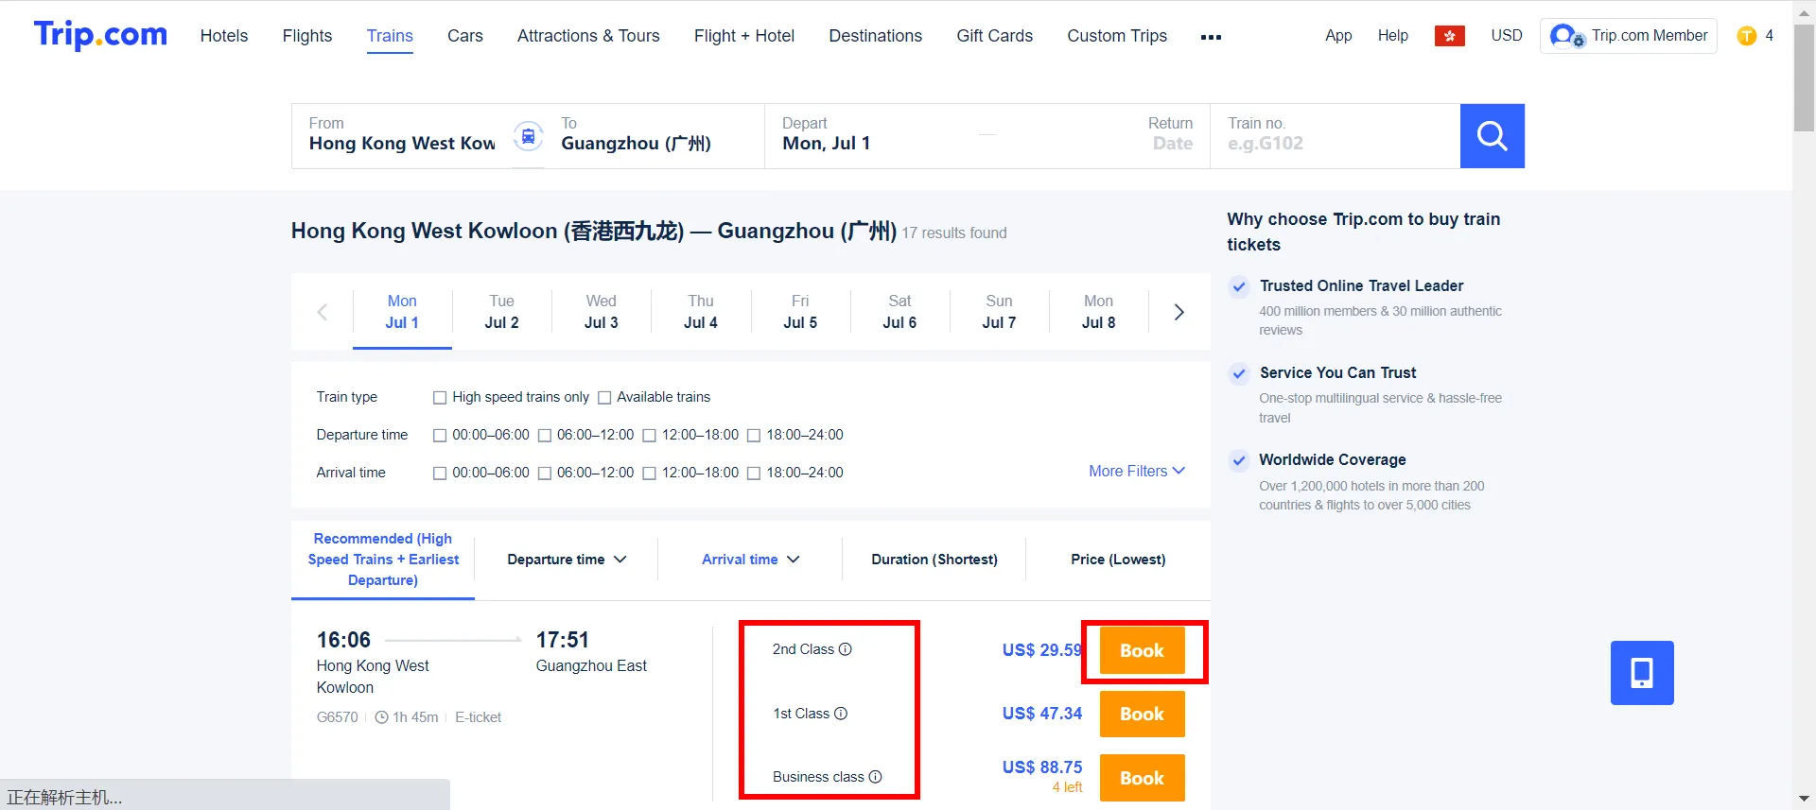Open the Cars tab
1816x810 pixels.
coord(465,36)
